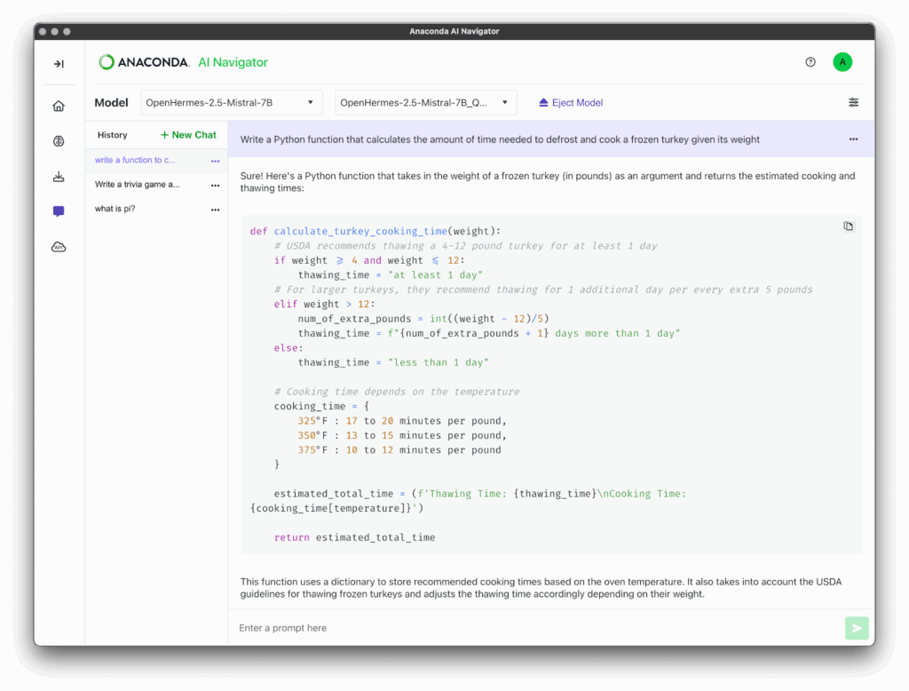
Task: Click the help question mark icon
Action: point(810,62)
